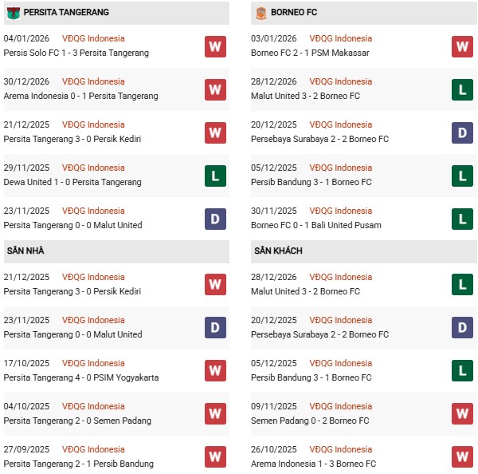Click L badge for Dewa United match
This screenshot has width=478, height=474.
(x=215, y=176)
